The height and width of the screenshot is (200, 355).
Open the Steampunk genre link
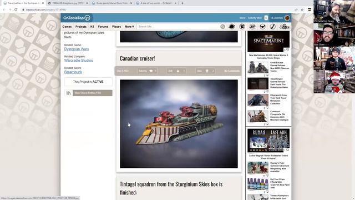point(73,72)
